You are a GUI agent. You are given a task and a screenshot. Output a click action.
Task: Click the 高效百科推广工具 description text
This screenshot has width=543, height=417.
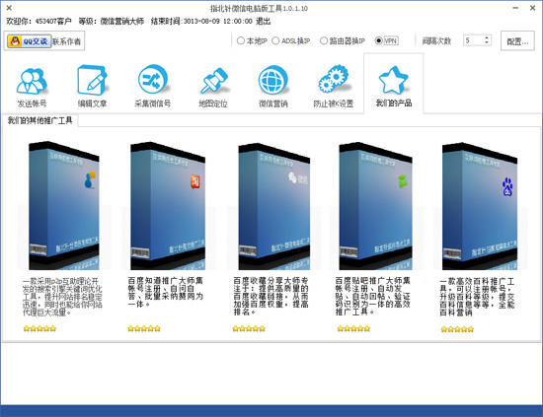point(477,297)
